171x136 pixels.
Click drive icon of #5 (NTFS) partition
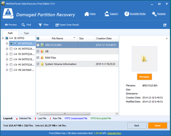[x=15, y=65]
